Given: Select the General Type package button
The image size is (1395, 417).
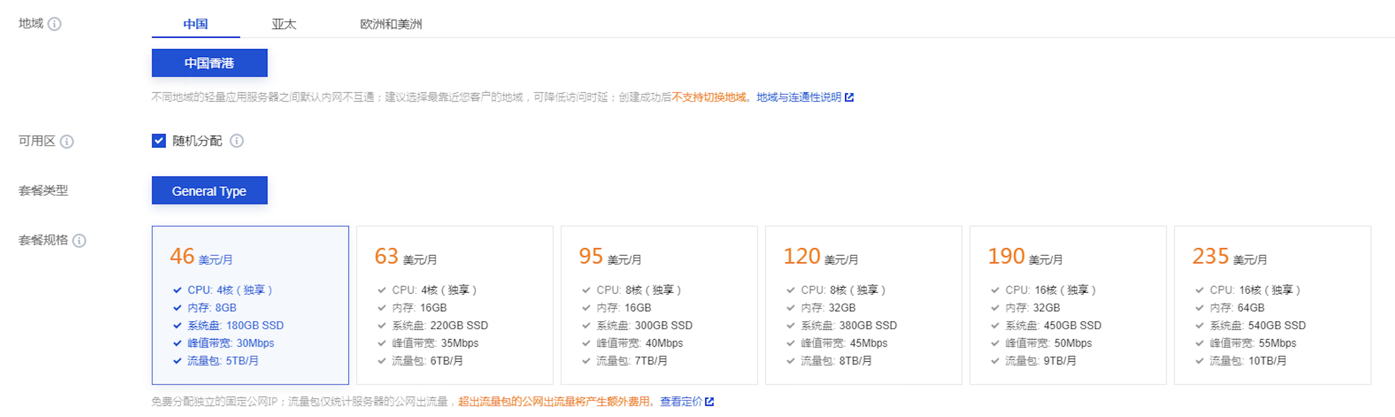Looking at the screenshot, I should click(x=209, y=190).
